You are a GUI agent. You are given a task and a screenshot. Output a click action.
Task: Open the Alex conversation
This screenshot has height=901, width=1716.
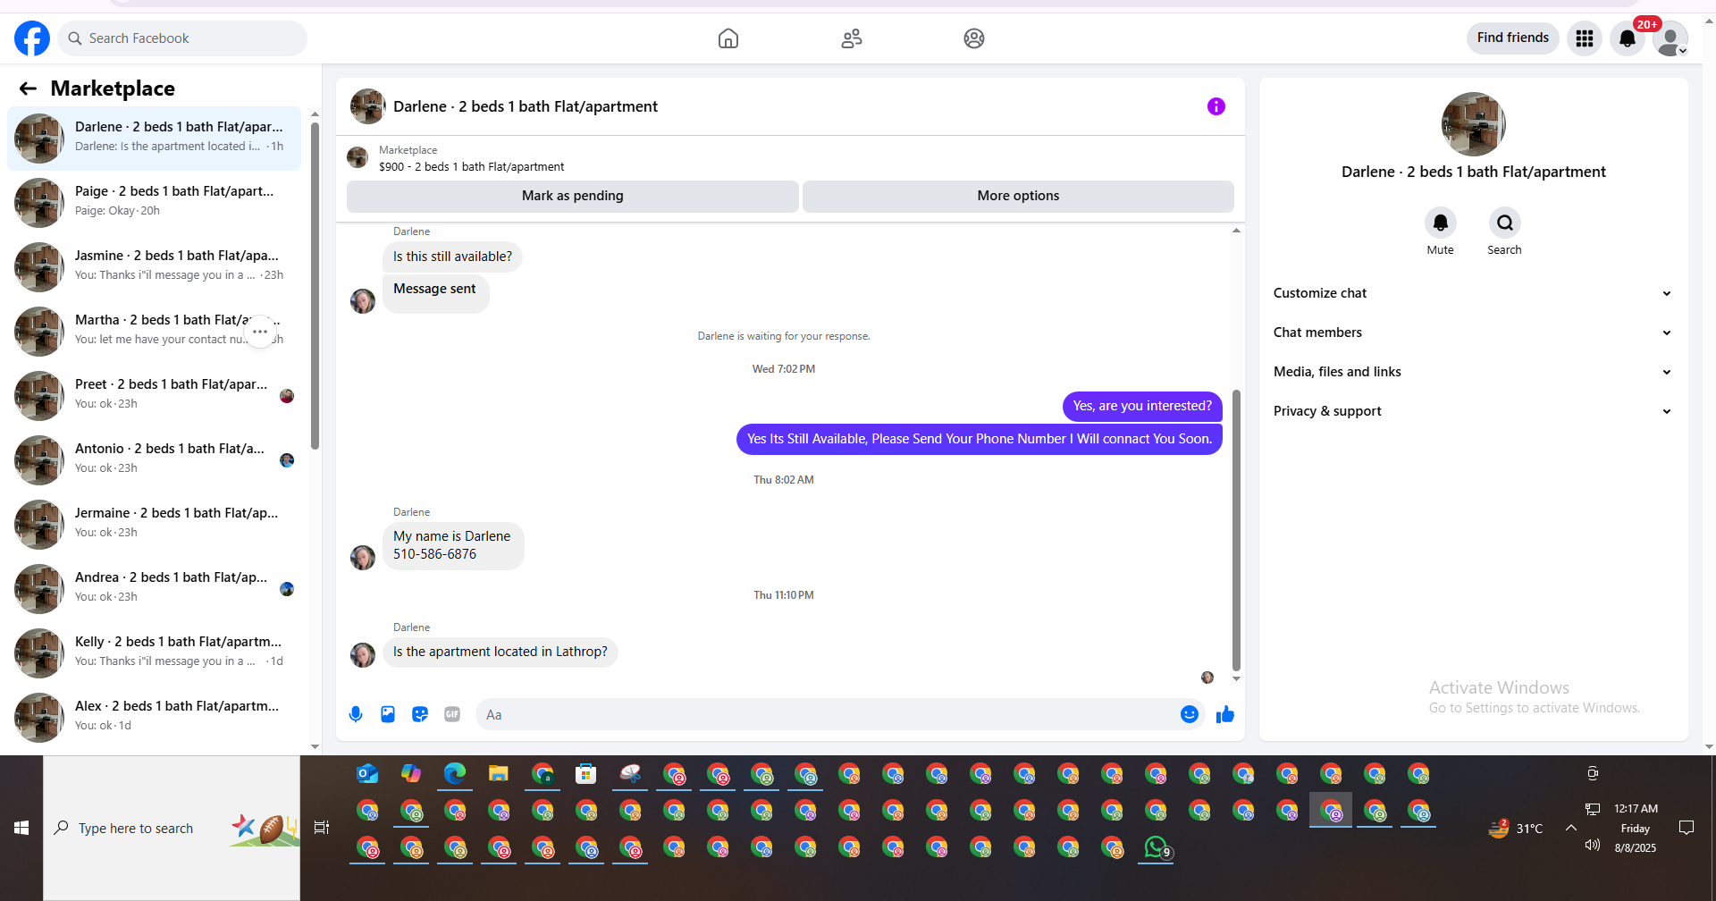[x=154, y=718]
